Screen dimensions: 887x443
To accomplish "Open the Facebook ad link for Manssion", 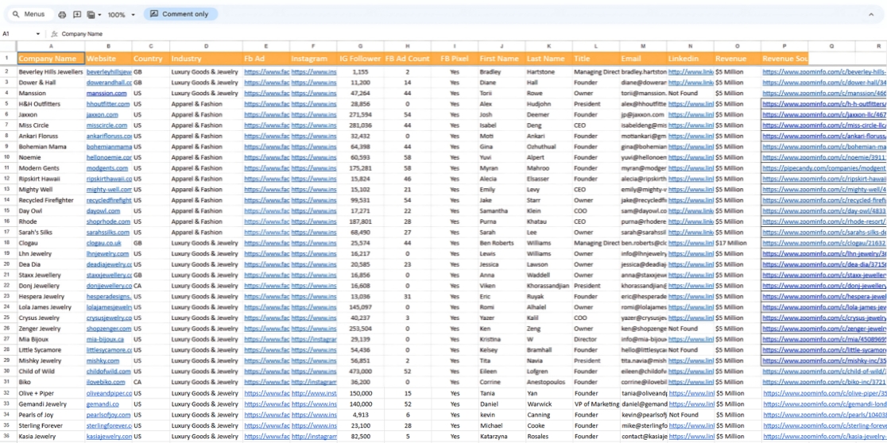I will 266,93.
